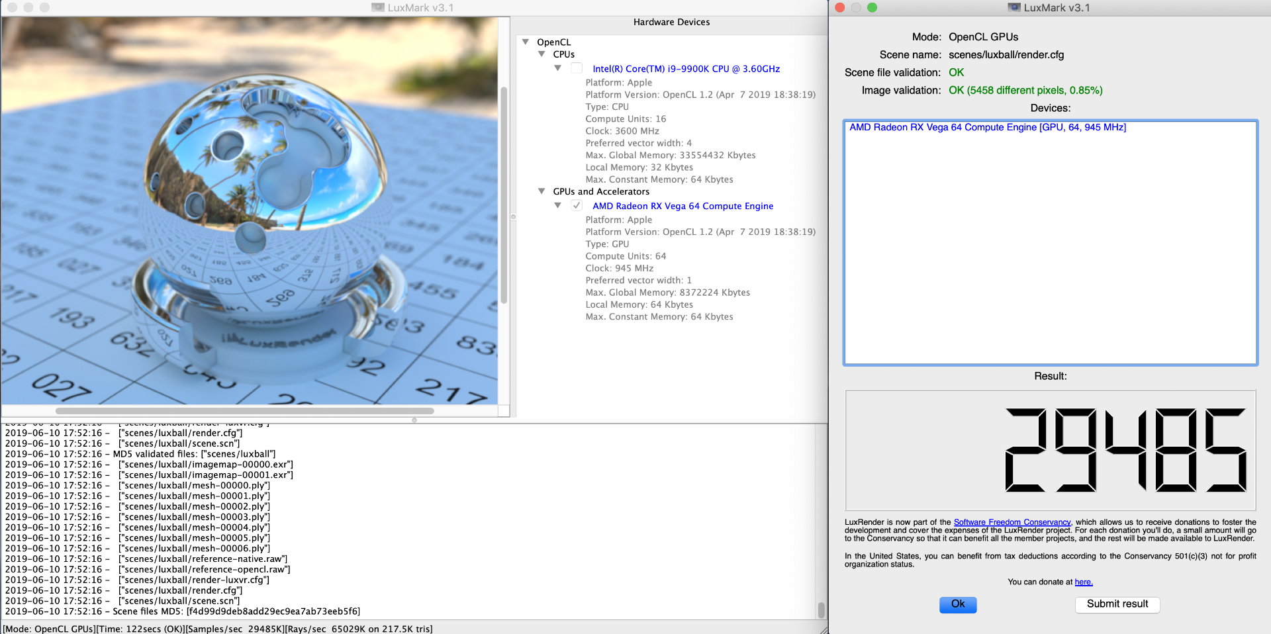Click log line 'MD5 validated files'
Viewport: 1271px width, 634px height.
[140, 454]
